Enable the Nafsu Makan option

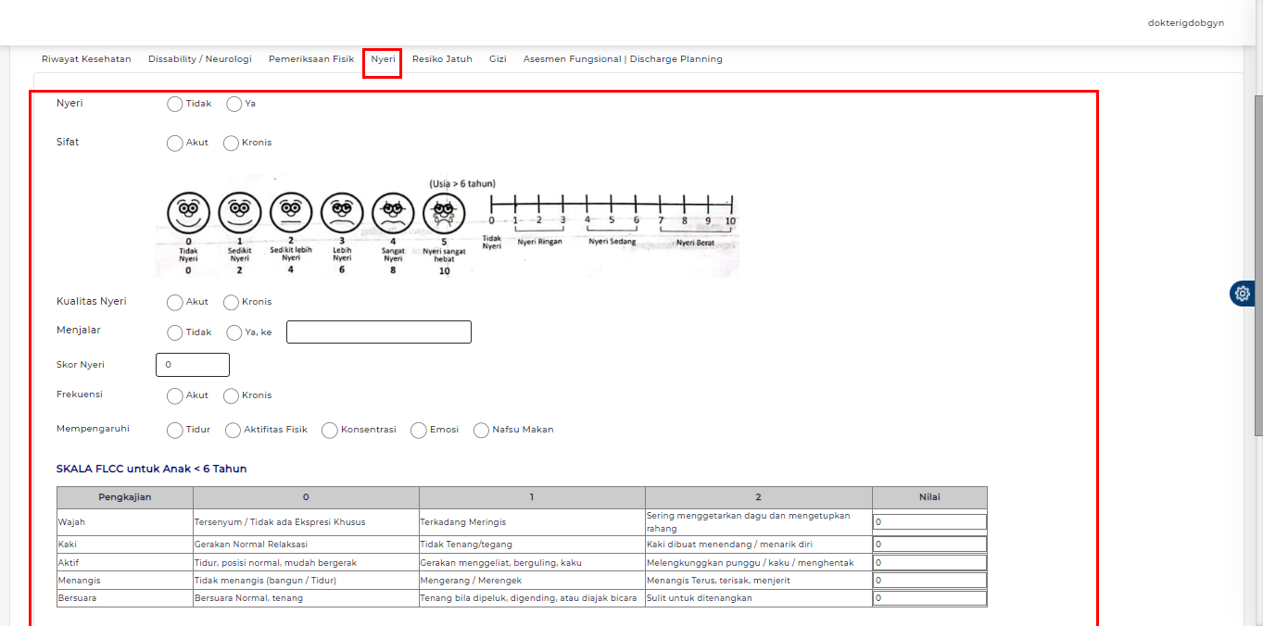[481, 430]
